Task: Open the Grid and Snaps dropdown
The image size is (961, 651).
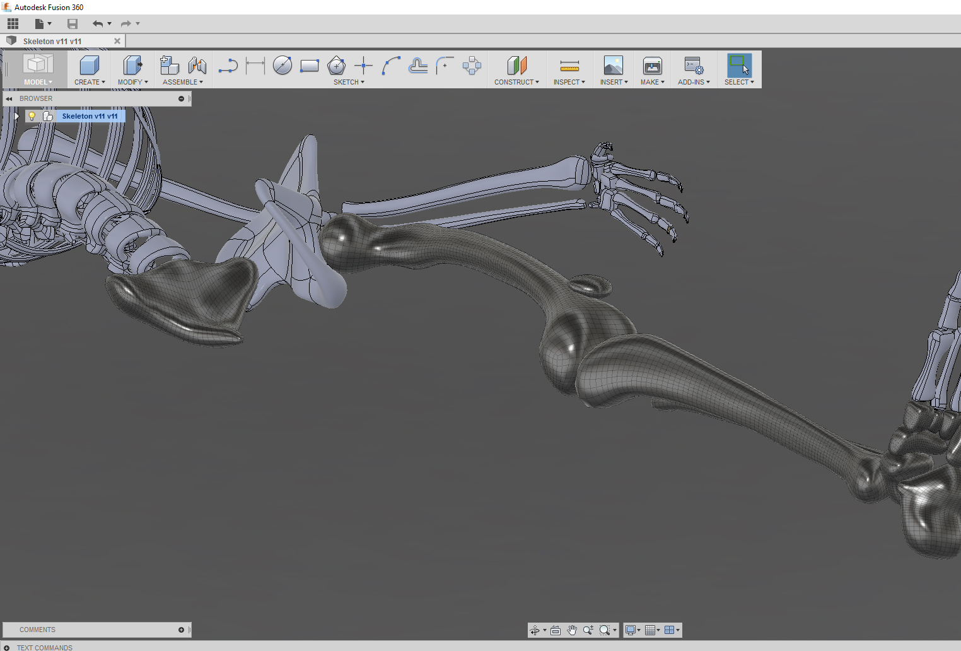Action: (652, 630)
